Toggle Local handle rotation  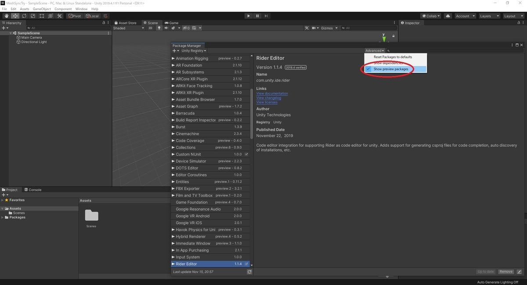click(92, 16)
